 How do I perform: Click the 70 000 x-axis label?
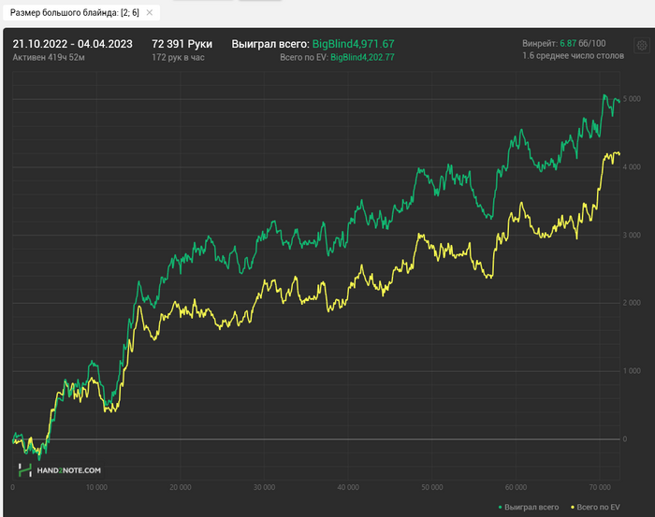point(600,487)
